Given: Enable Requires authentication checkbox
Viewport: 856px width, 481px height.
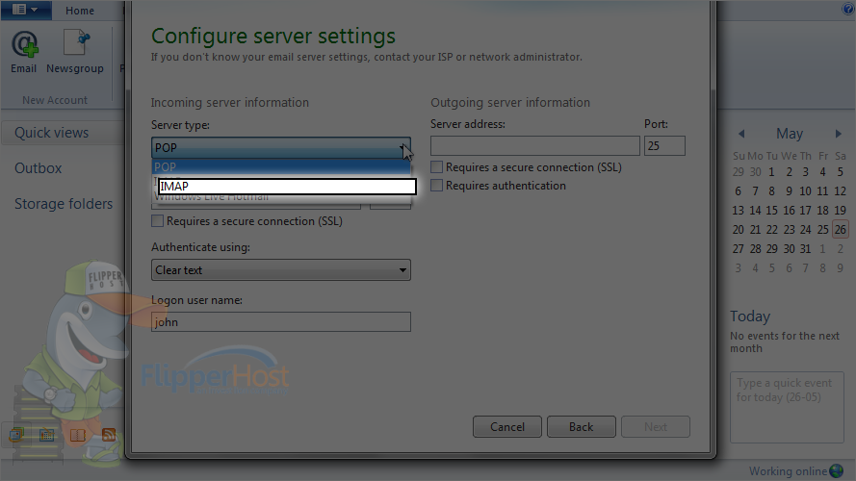Looking at the screenshot, I should click(436, 186).
